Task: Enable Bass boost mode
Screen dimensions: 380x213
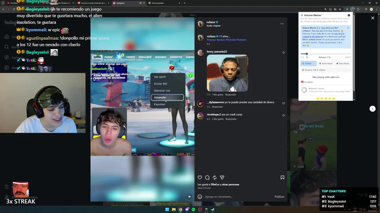Action: click(x=343, y=64)
